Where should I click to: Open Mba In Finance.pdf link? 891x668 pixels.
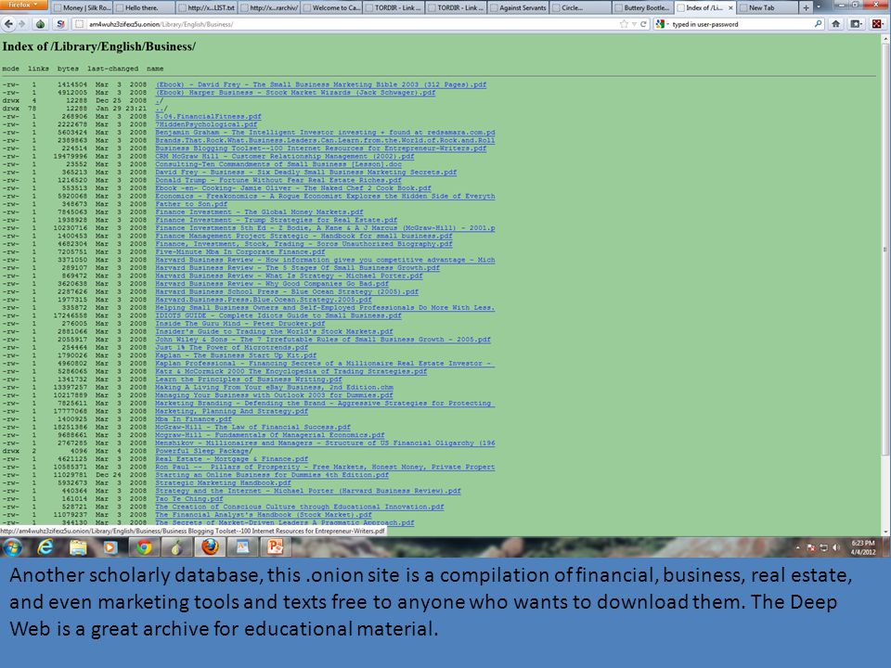[194, 419]
